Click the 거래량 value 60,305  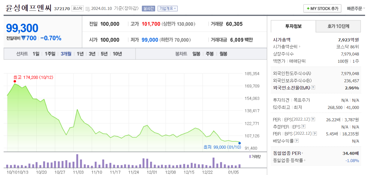[x=234, y=24]
